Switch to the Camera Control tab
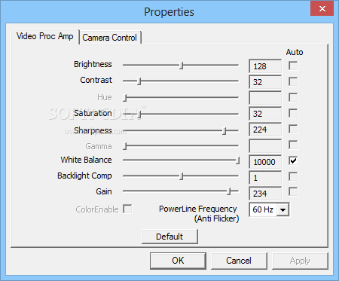339x281 pixels. tap(110, 38)
